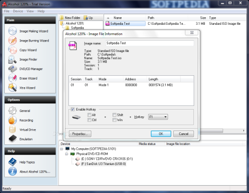Close the Image File Information dialog
The image size is (249, 193).
[x=192, y=32]
